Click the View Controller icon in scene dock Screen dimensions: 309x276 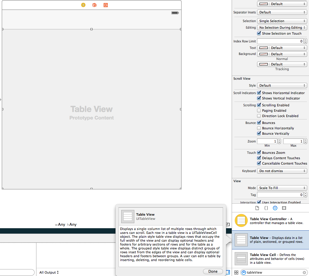[83, 5]
